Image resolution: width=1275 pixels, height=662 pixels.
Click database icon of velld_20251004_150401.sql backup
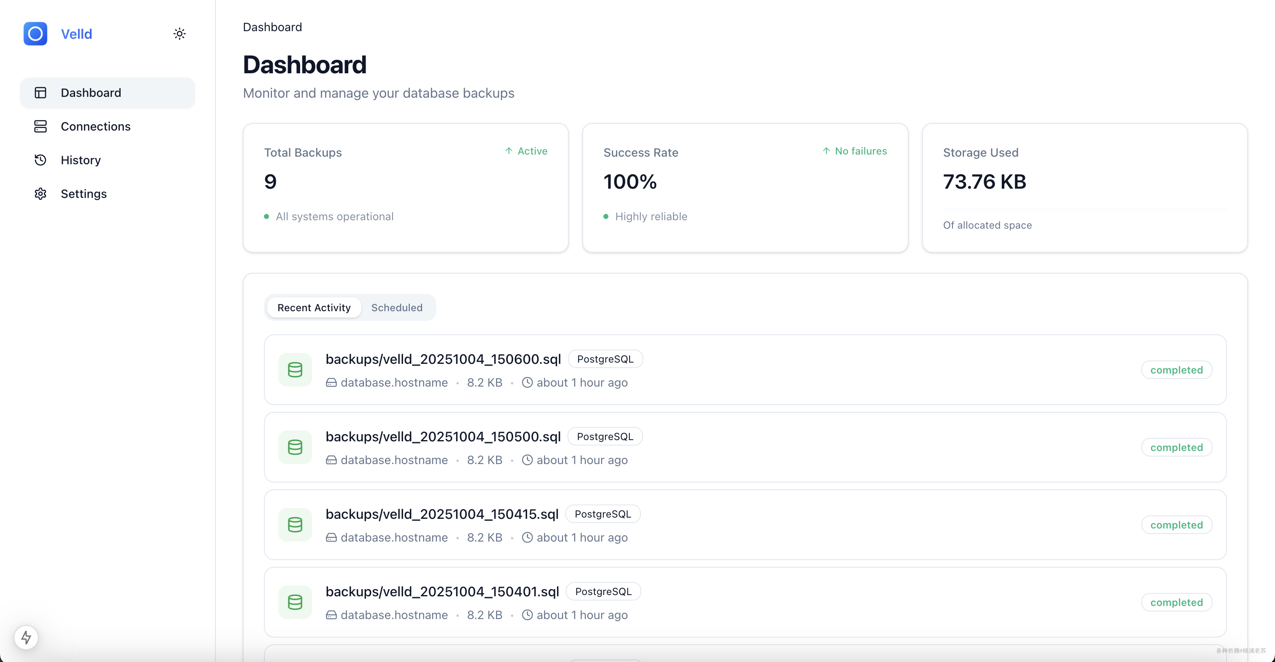pyautogui.click(x=295, y=602)
